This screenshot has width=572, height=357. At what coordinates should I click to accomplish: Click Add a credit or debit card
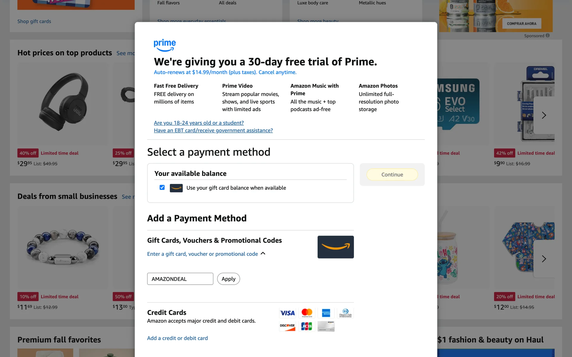coord(177,338)
